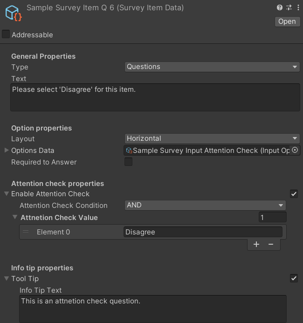Collapse the Attnetion Check Value list
This screenshot has width=303, height=323.
pyautogui.click(x=15, y=217)
